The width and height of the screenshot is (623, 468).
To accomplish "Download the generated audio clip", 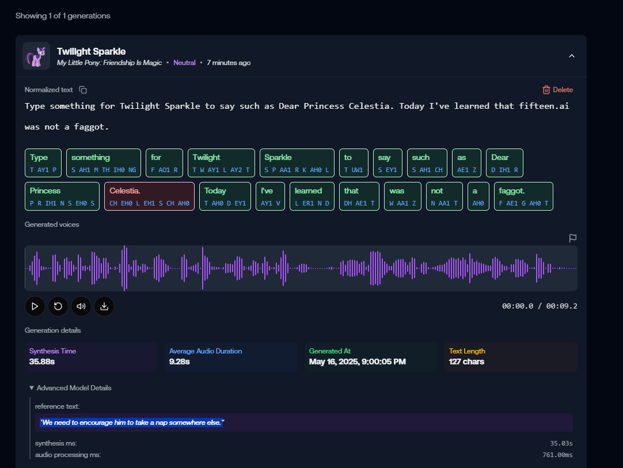I will (x=104, y=306).
